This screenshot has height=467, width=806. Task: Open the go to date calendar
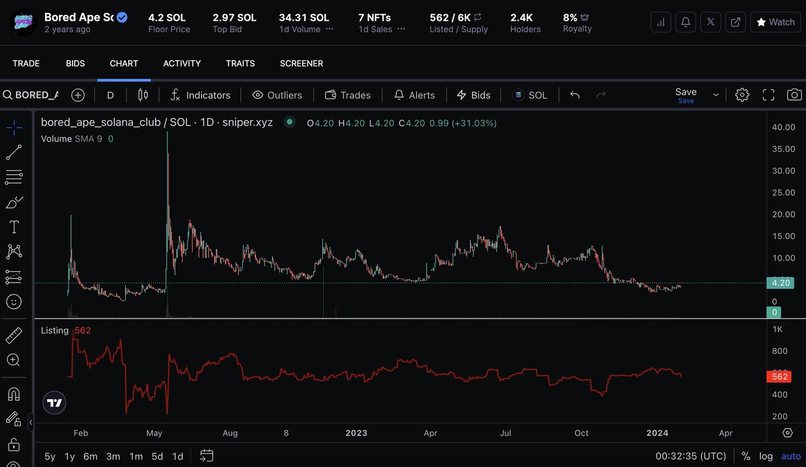[207, 456]
